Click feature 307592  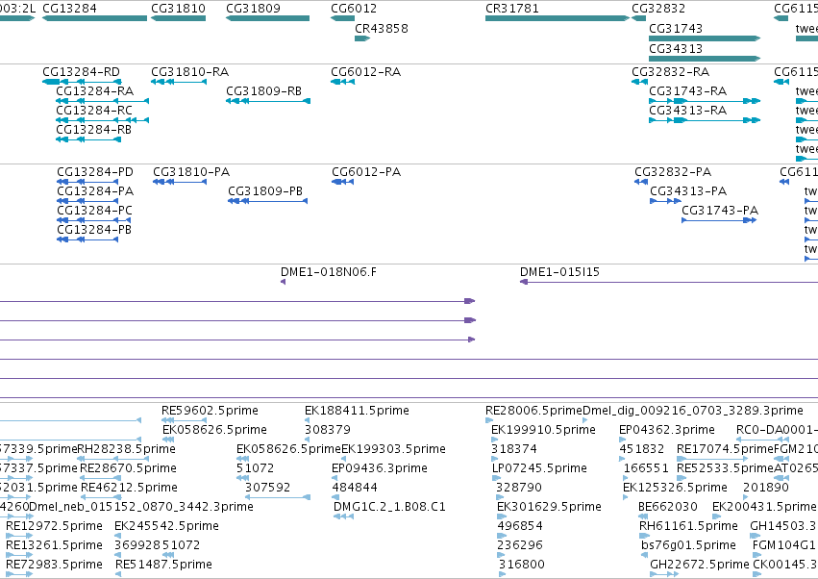tap(278, 497)
